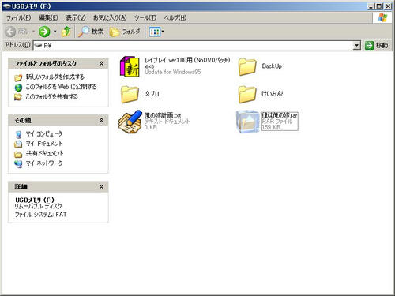Click the 俺の嫁計画.txt file name
The width and height of the screenshot is (395, 296).
[x=163, y=115]
